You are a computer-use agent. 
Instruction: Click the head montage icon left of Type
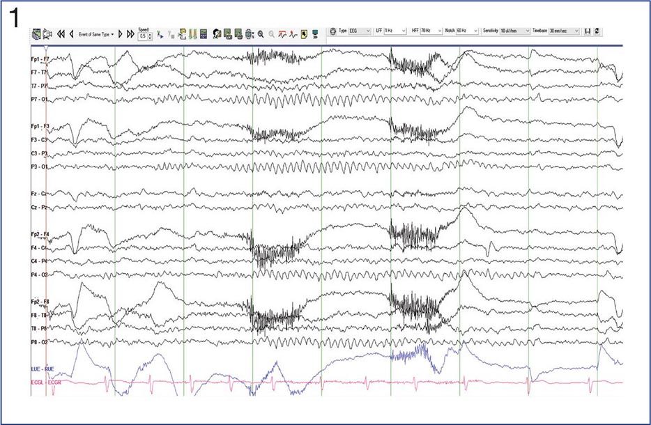click(x=332, y=31)
